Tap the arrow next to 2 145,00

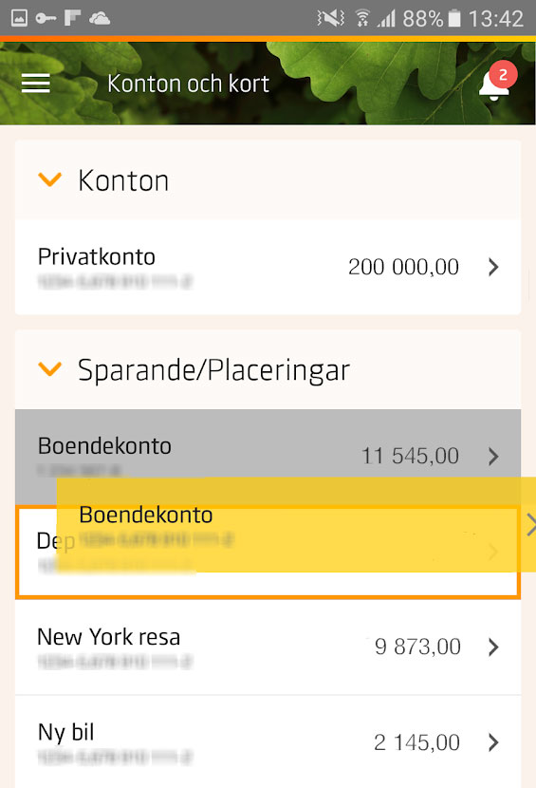click(x=493, y=742)
